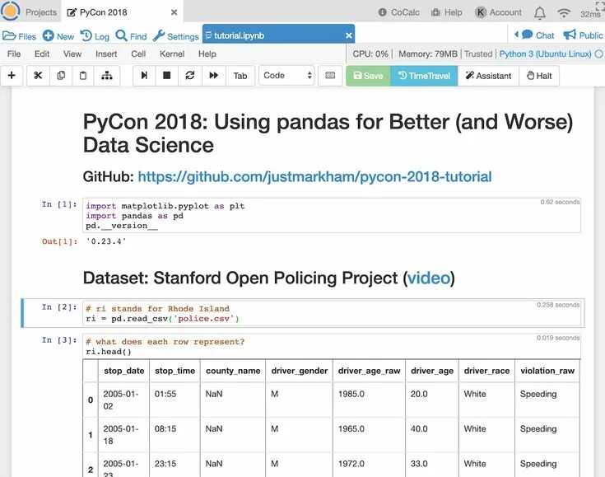This screenshot has height=477, width=605.
Task: Click the Tab completion button
Action: tap(240, 76)
